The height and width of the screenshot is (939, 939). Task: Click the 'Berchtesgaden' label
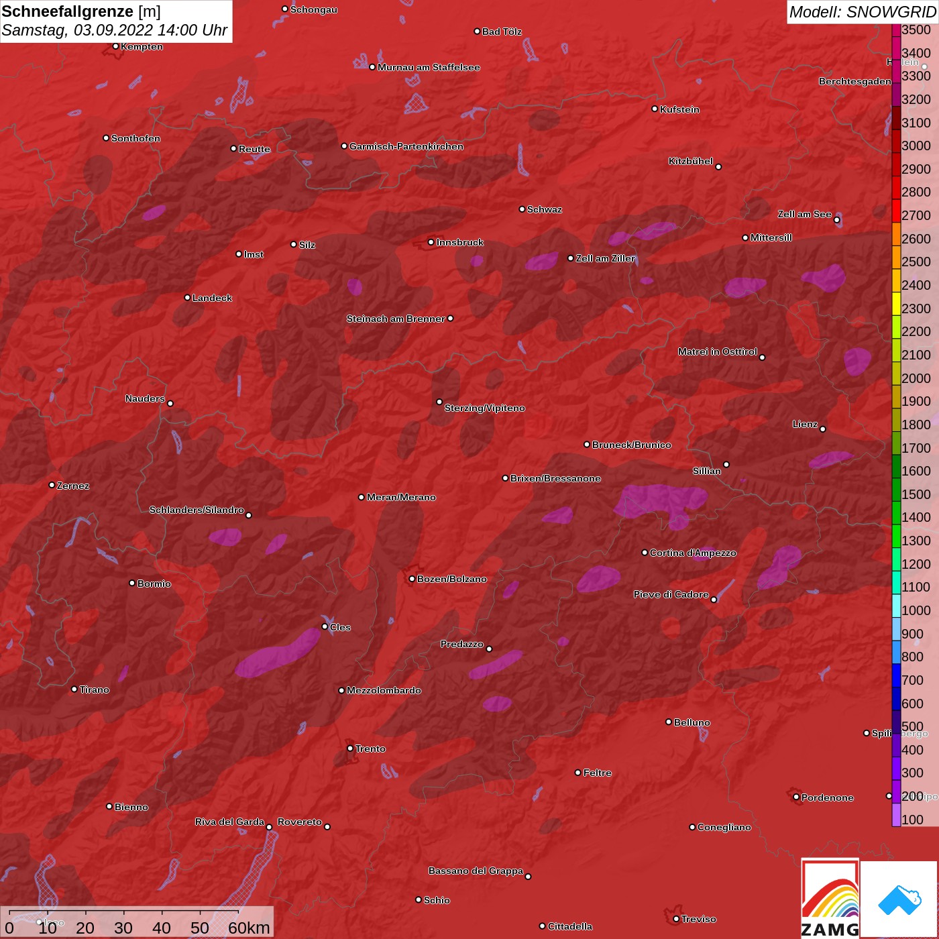pyautogui.click(x=855, y=81)
